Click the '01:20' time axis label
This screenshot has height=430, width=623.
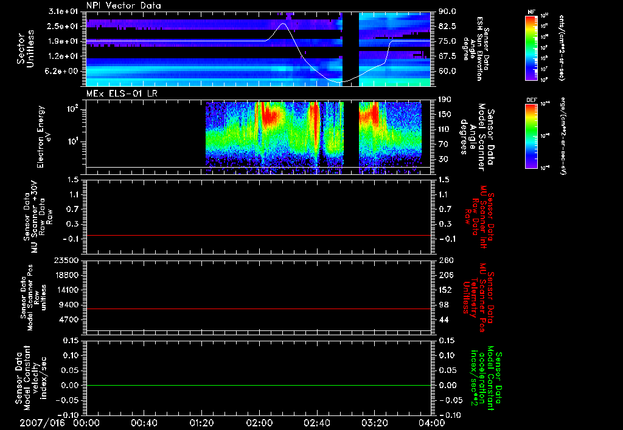pyautogui.click(x=201, y=423)
